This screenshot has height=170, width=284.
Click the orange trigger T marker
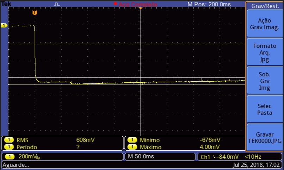[x=35, y=12]
